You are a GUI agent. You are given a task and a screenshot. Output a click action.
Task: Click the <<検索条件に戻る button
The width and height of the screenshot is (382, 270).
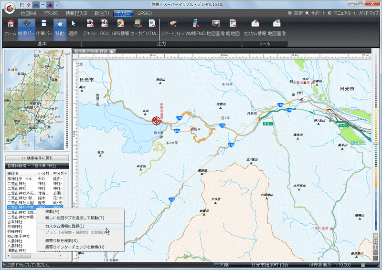pyautogui.click(x=37, y=158)
